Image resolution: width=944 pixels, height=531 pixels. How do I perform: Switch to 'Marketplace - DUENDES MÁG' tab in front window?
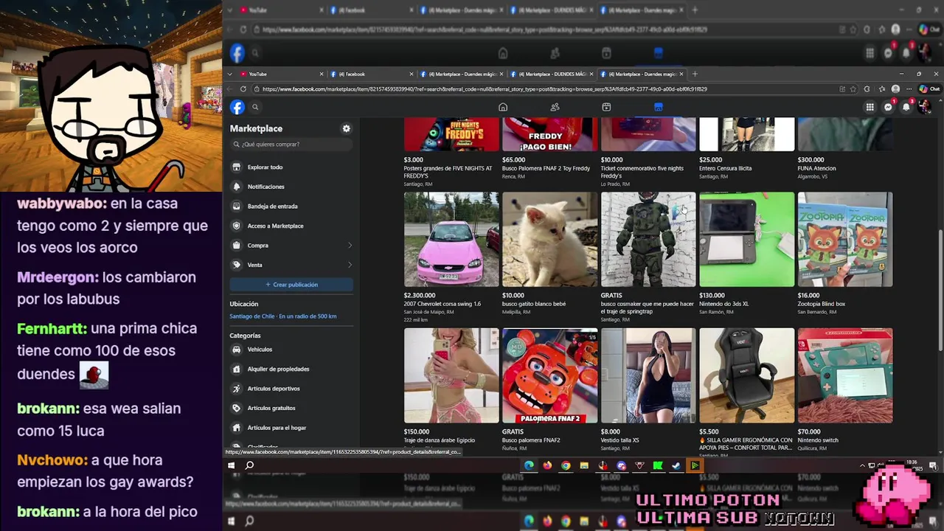click(x=553, y=74)
